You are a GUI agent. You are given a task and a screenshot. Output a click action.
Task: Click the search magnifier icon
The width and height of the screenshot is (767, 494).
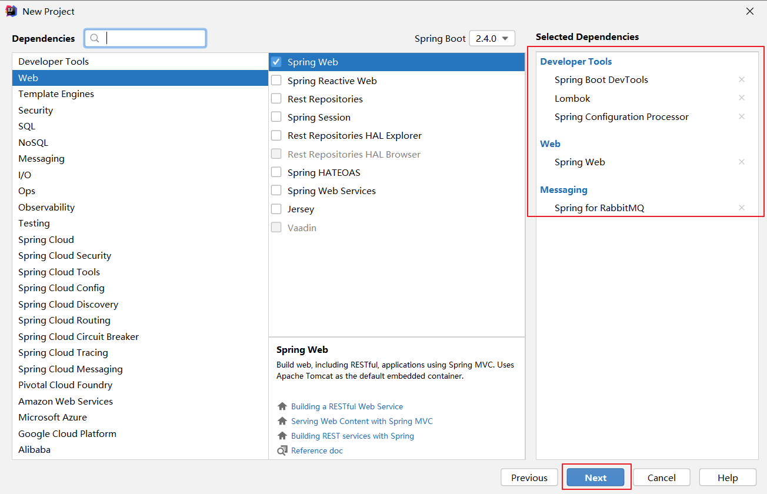point(95,38)
